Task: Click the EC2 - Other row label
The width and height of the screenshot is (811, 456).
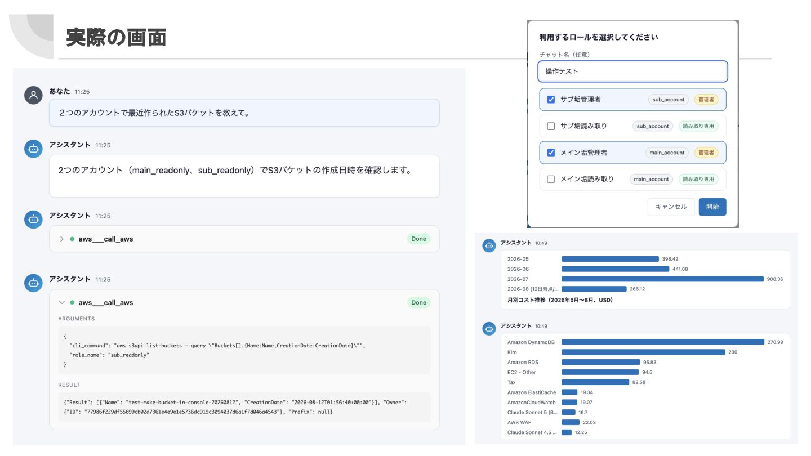Action: tap(522, 372)
